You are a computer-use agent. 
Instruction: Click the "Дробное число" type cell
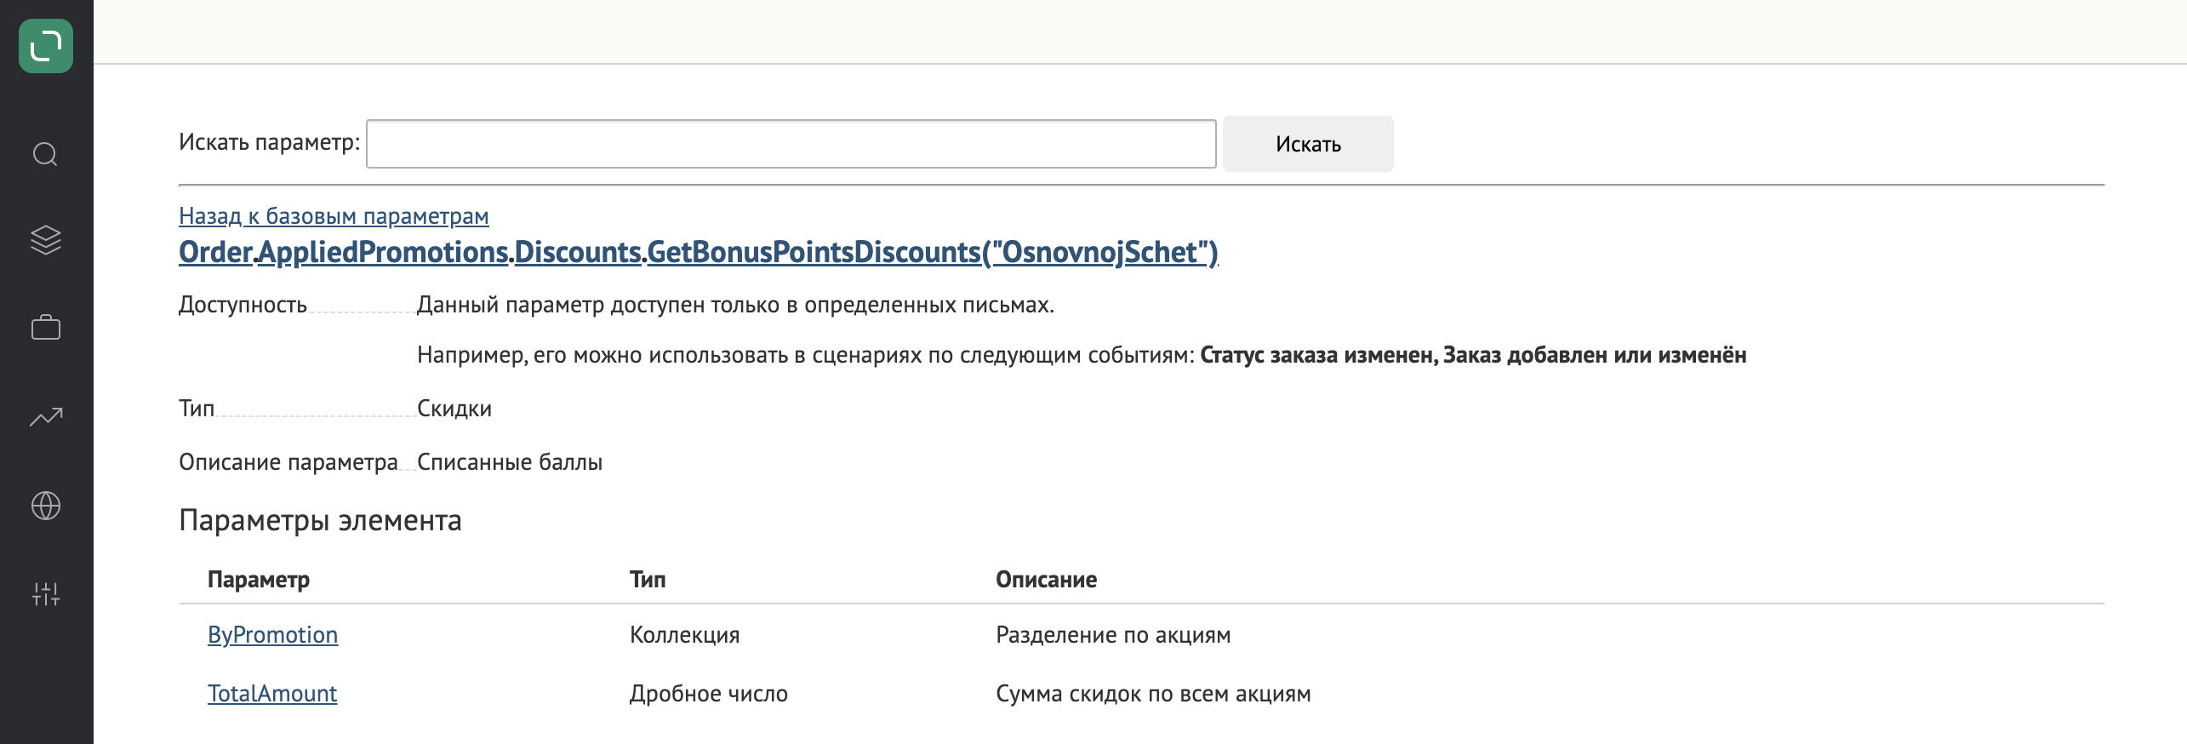click(708, 694)
